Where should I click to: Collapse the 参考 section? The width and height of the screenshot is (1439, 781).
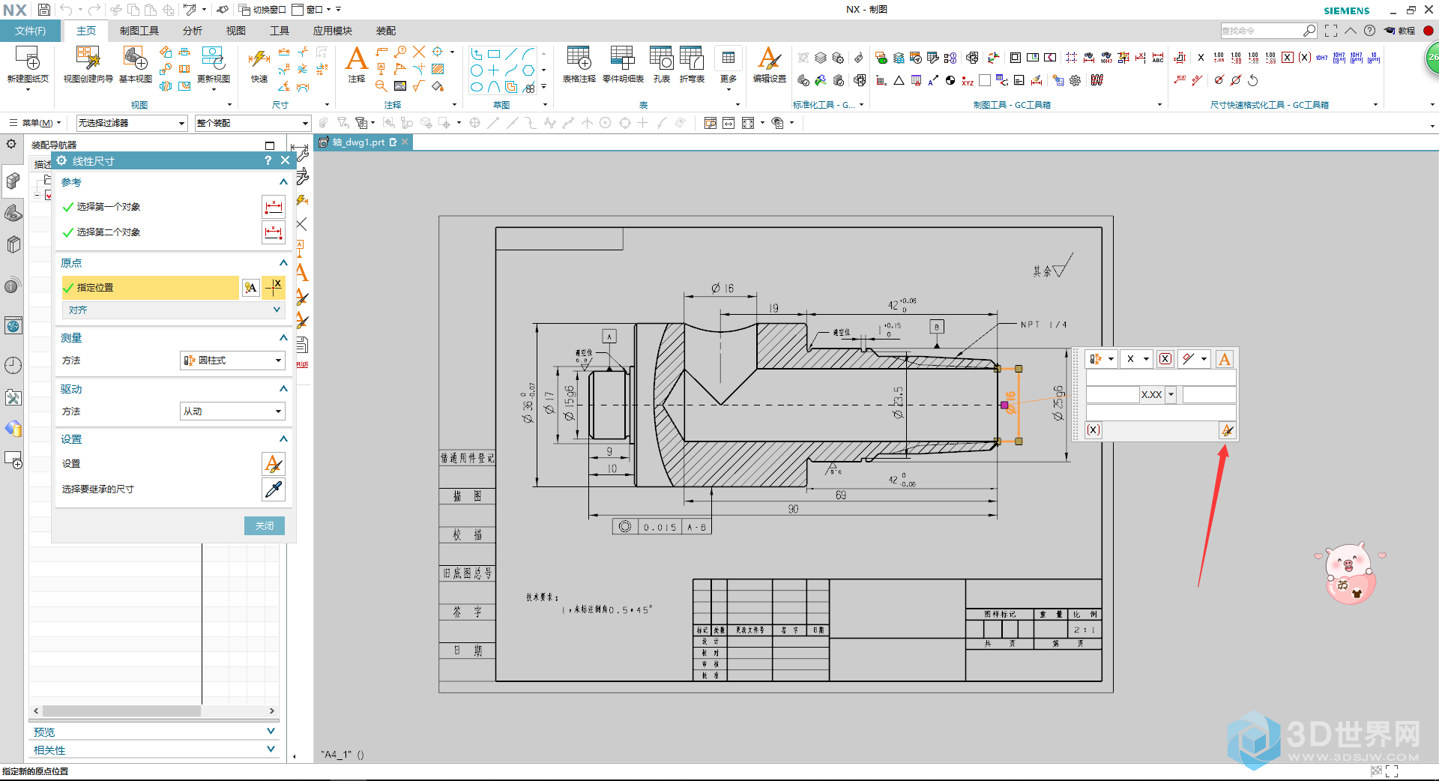[x=283, y=182]
